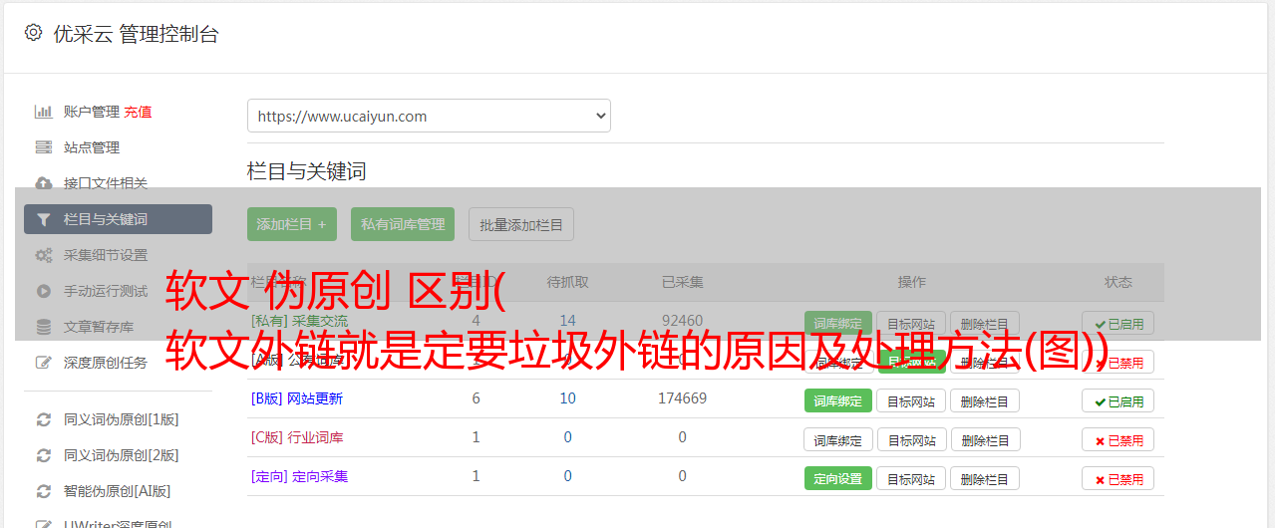This screenshot has width=1275, height=528.
Task: Click 删除栏目 in the 行业词库 row
Action: (985, 439)
